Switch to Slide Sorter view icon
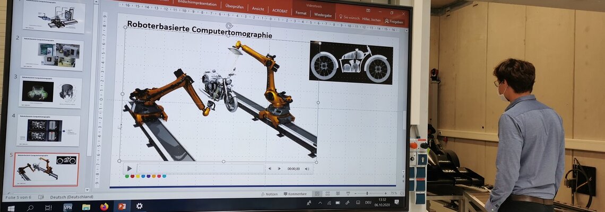 point(327,193)
